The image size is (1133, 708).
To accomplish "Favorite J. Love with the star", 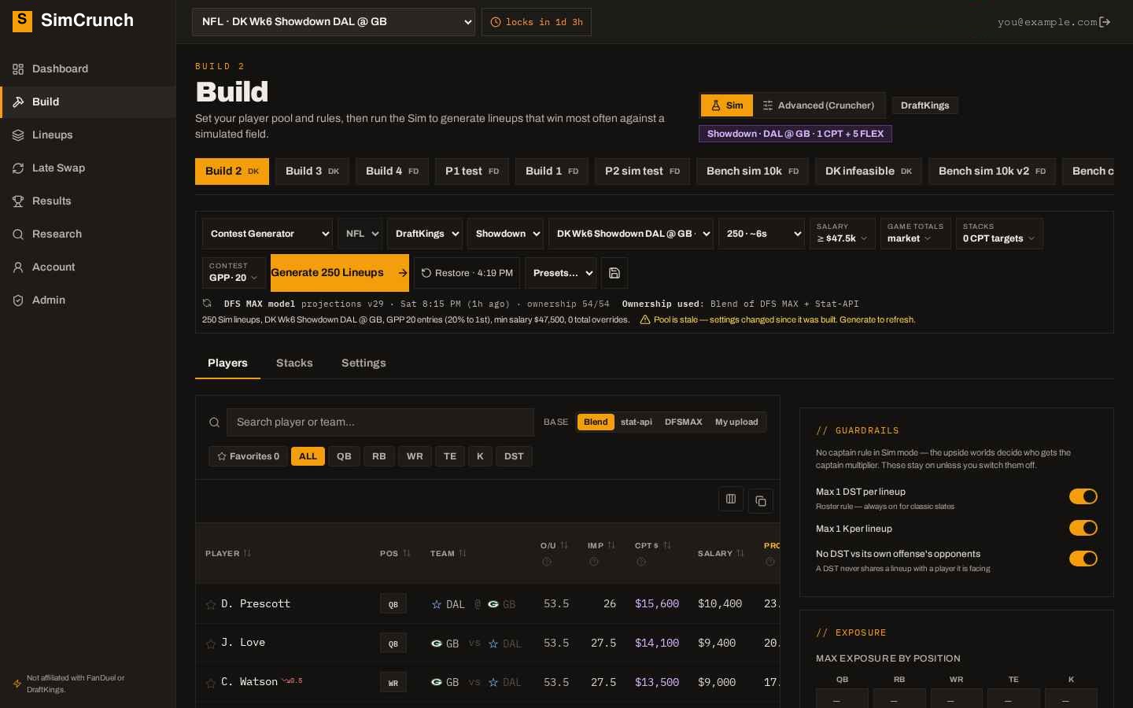I will coord(211,643).
